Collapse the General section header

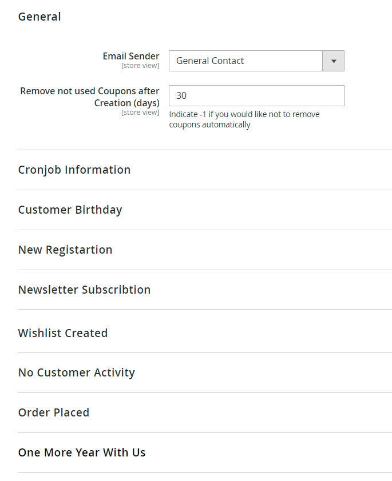[39, 17]
